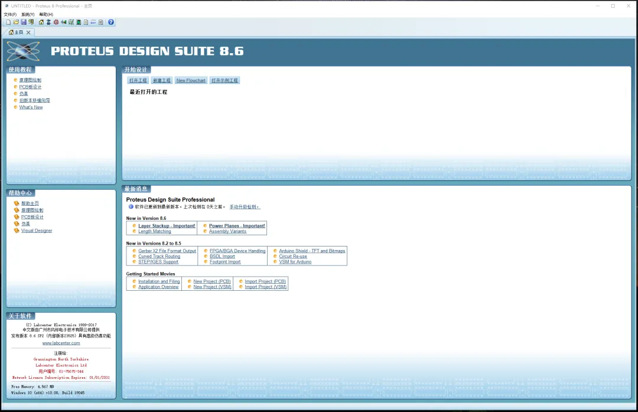Play the Import Project (PCB) movie
638x412 pixels.
pyautogui.click(x=265, y=281)
